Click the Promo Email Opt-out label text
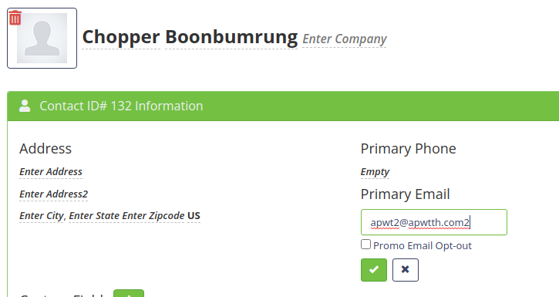The height and width of the screenshot is (297, 559). (423, 245)
